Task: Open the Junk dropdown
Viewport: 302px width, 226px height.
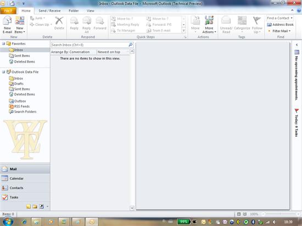Action: click(37, 18)
